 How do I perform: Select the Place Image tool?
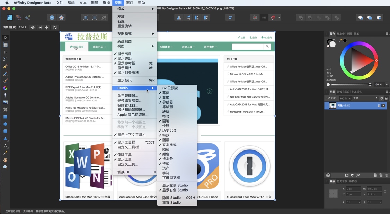[x=5, y=103]
